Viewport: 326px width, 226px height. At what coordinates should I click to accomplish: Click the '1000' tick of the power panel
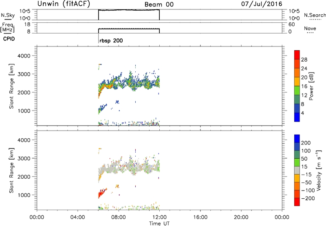pyautogui.click(x=24, y=111)
